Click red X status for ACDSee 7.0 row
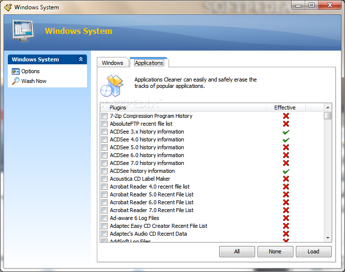Screen dimensions: 345x272 (286, 163)
